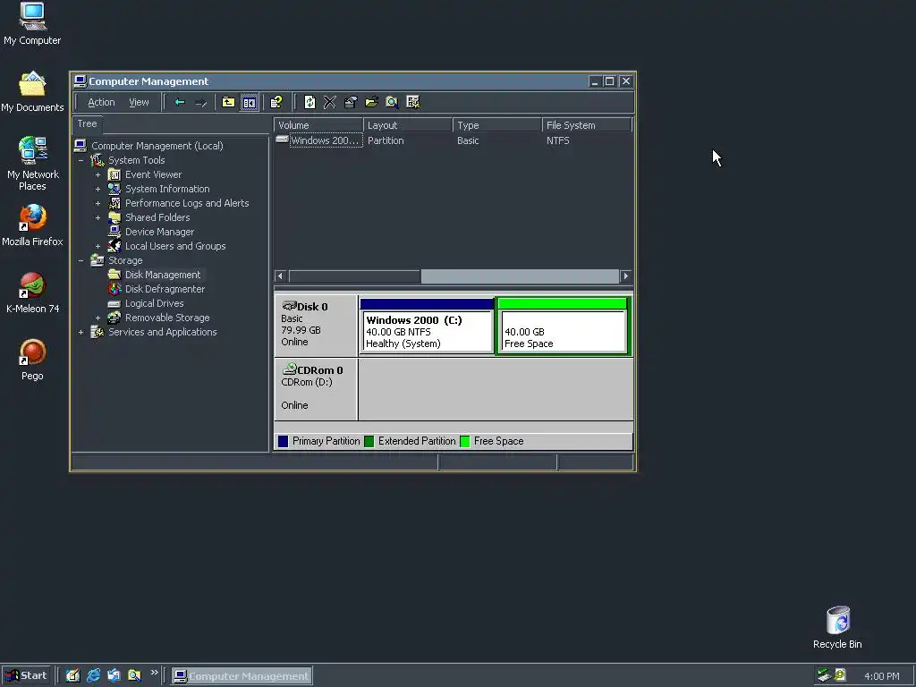Click the Type column header
The height and width of the screenshot is (687, 916).
497,125
